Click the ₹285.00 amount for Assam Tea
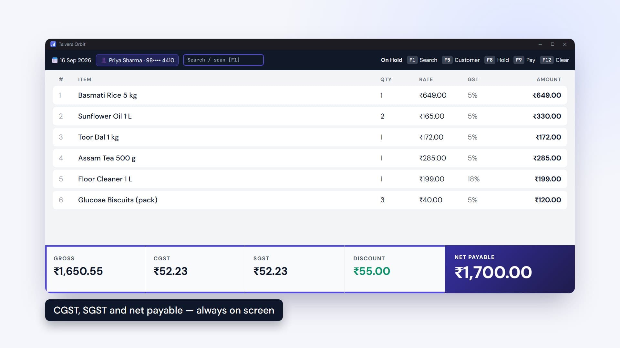 click(547, 158)
